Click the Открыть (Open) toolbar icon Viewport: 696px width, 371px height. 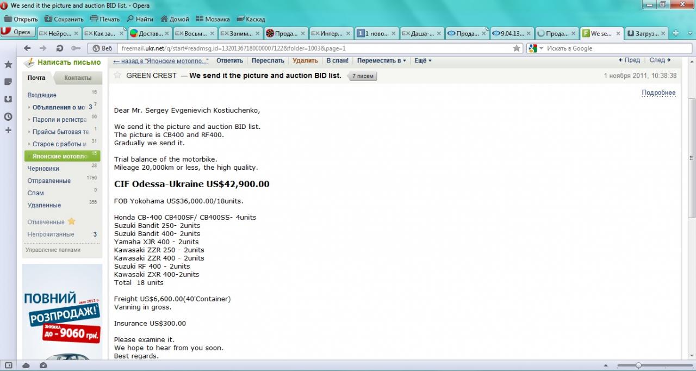coord(8,19)
